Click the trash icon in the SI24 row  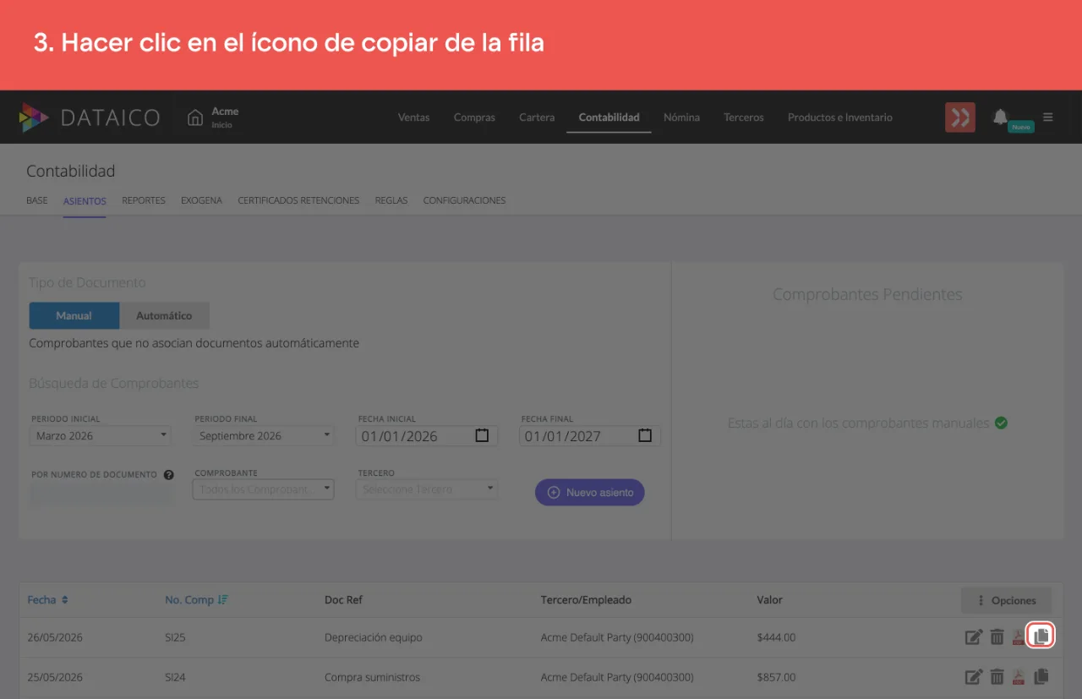(x=997, y=677)
